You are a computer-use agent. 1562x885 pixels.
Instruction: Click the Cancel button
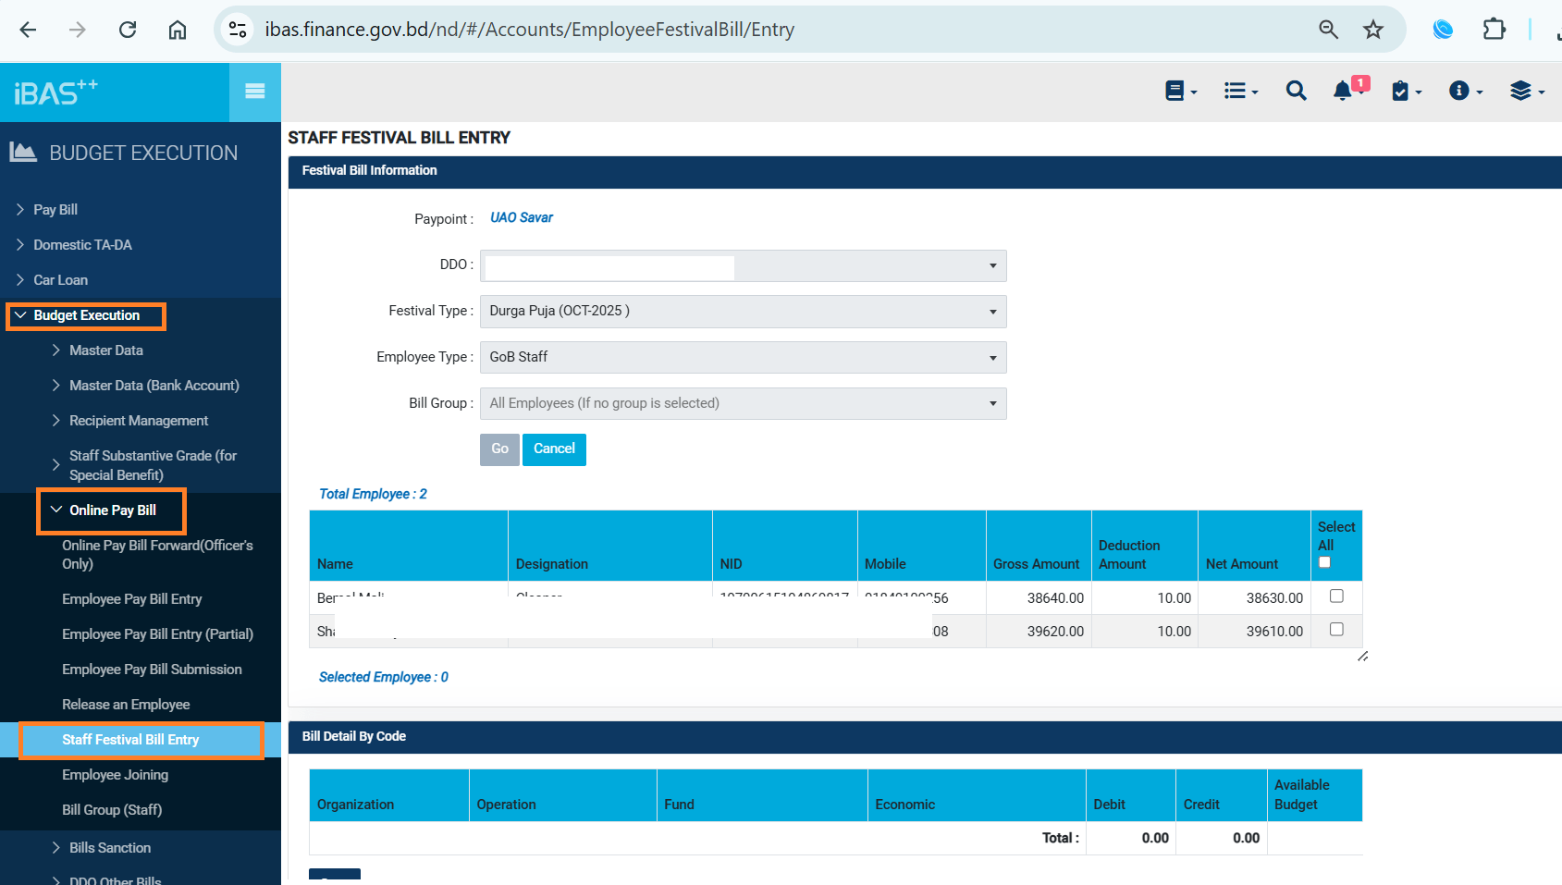coord(554,449)
